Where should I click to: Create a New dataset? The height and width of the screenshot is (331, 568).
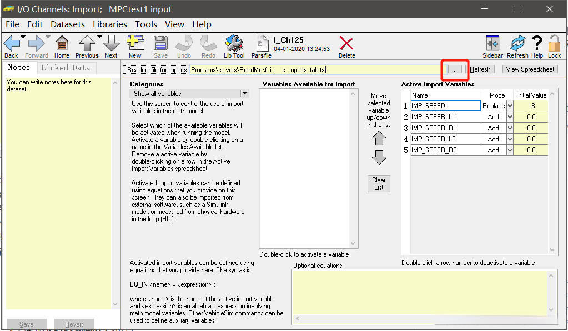pos(135,43)
